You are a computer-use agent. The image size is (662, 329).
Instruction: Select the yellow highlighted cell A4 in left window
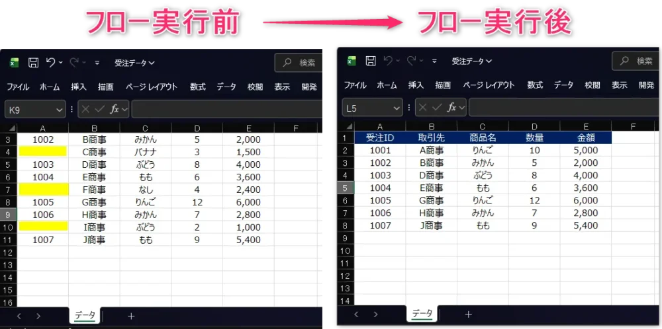point(42,152)
